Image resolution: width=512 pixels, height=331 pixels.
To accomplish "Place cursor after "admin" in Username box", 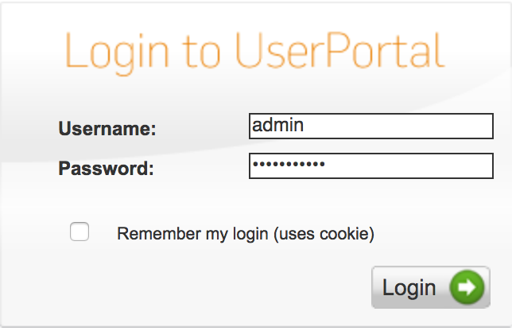I will click(305, 126).
